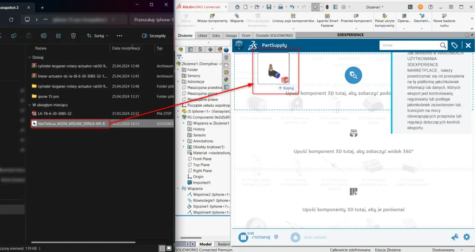
Task: Collapse RS Components tree node
Action: [178, 117]
